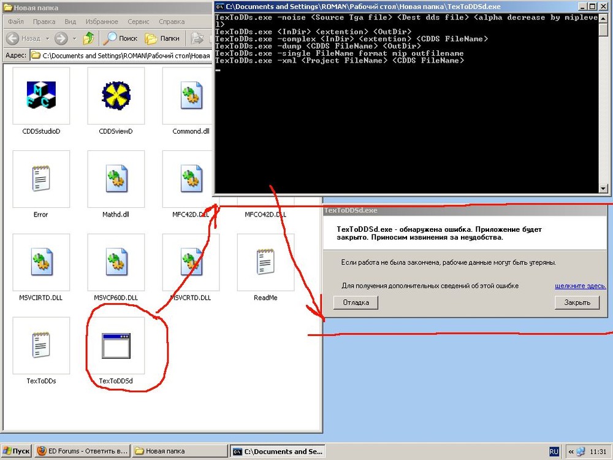
Task: Open the Back button history dropdown arrow
Action: tap(47, 39)
